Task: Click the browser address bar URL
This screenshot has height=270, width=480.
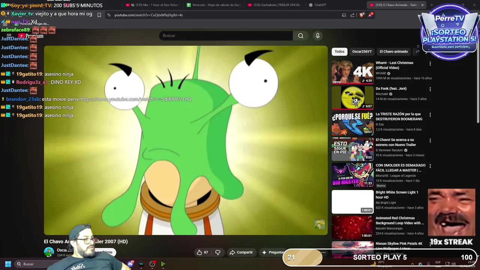Action: (x=148, y=15)
